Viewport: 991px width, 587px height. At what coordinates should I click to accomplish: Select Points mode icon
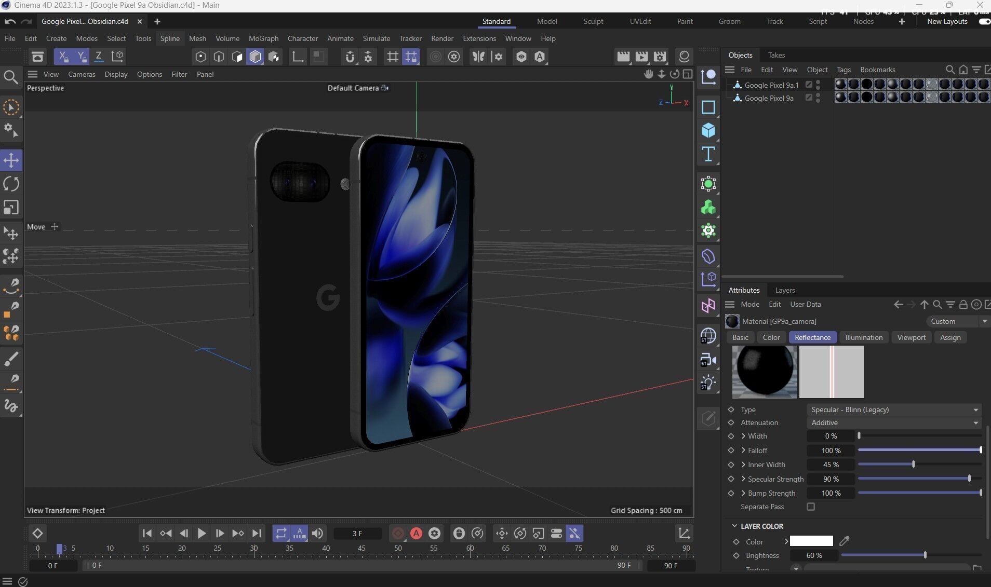200,57
